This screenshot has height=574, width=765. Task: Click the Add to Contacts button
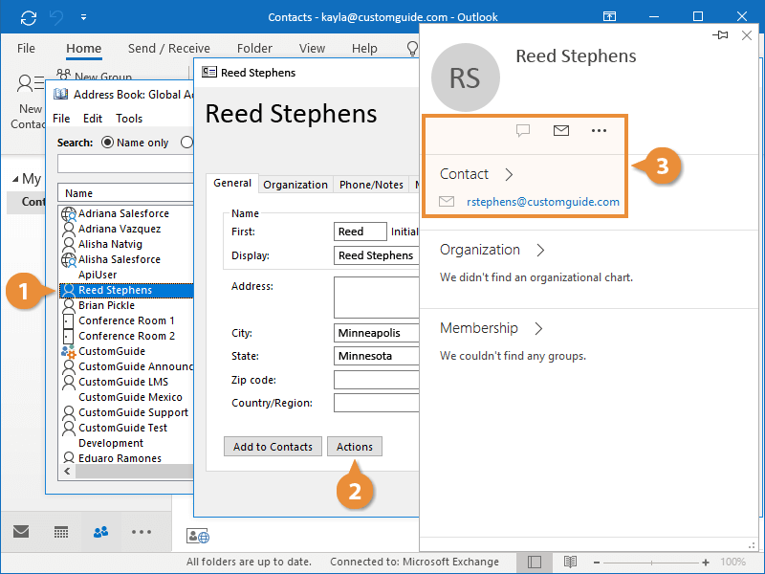(x=273, y=447)
